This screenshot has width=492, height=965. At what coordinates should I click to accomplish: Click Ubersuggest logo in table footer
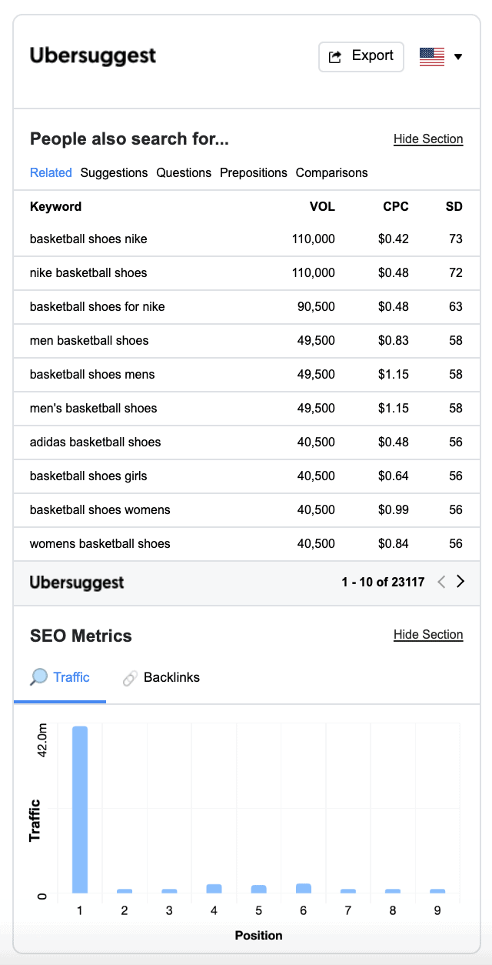(77, 583)
